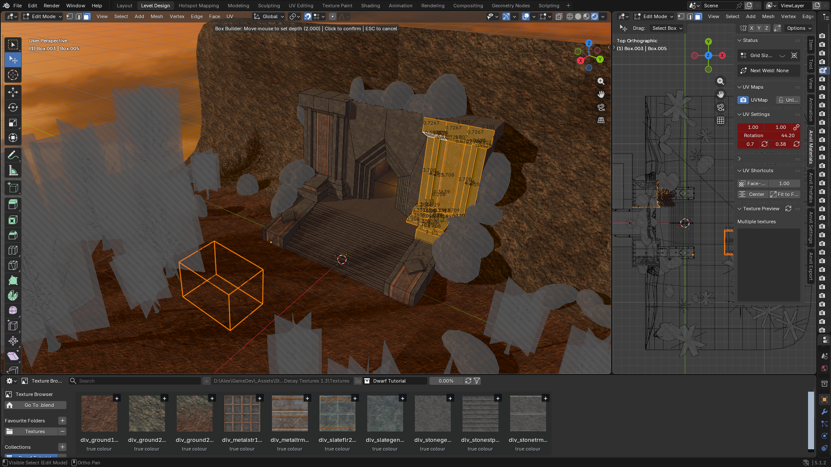The height and width of the screenshot is (467, 831).
Task: Toggle snapping magnet in the left viewport header
Action: coord(308,16)
